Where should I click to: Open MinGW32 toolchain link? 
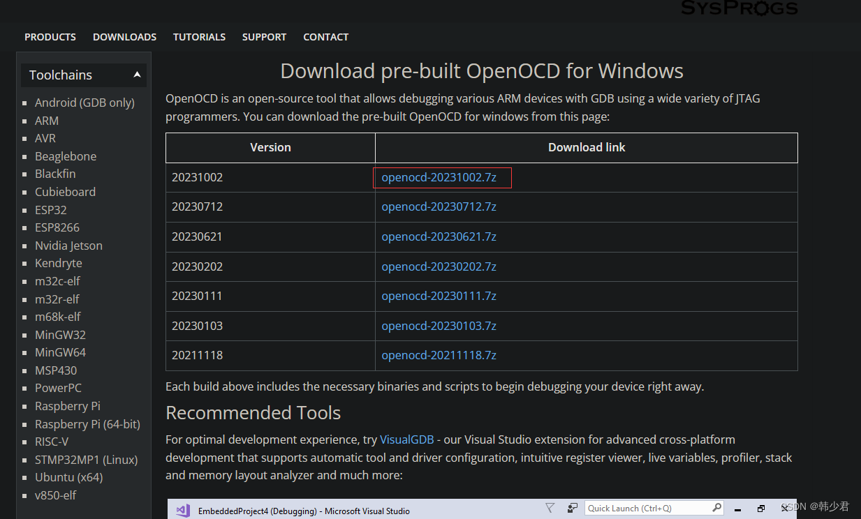pos(60,335)
